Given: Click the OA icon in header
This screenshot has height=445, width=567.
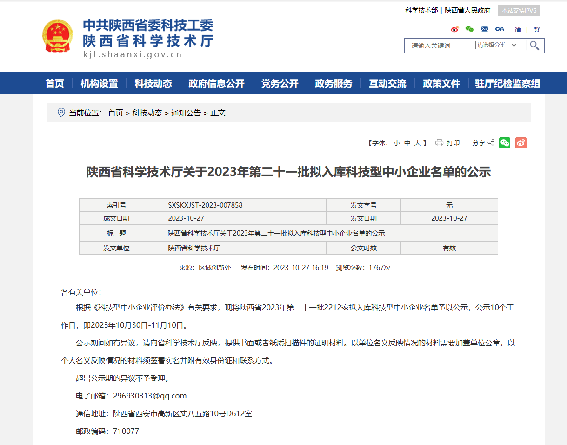Looking at the screenshot, I should [500, 29].
